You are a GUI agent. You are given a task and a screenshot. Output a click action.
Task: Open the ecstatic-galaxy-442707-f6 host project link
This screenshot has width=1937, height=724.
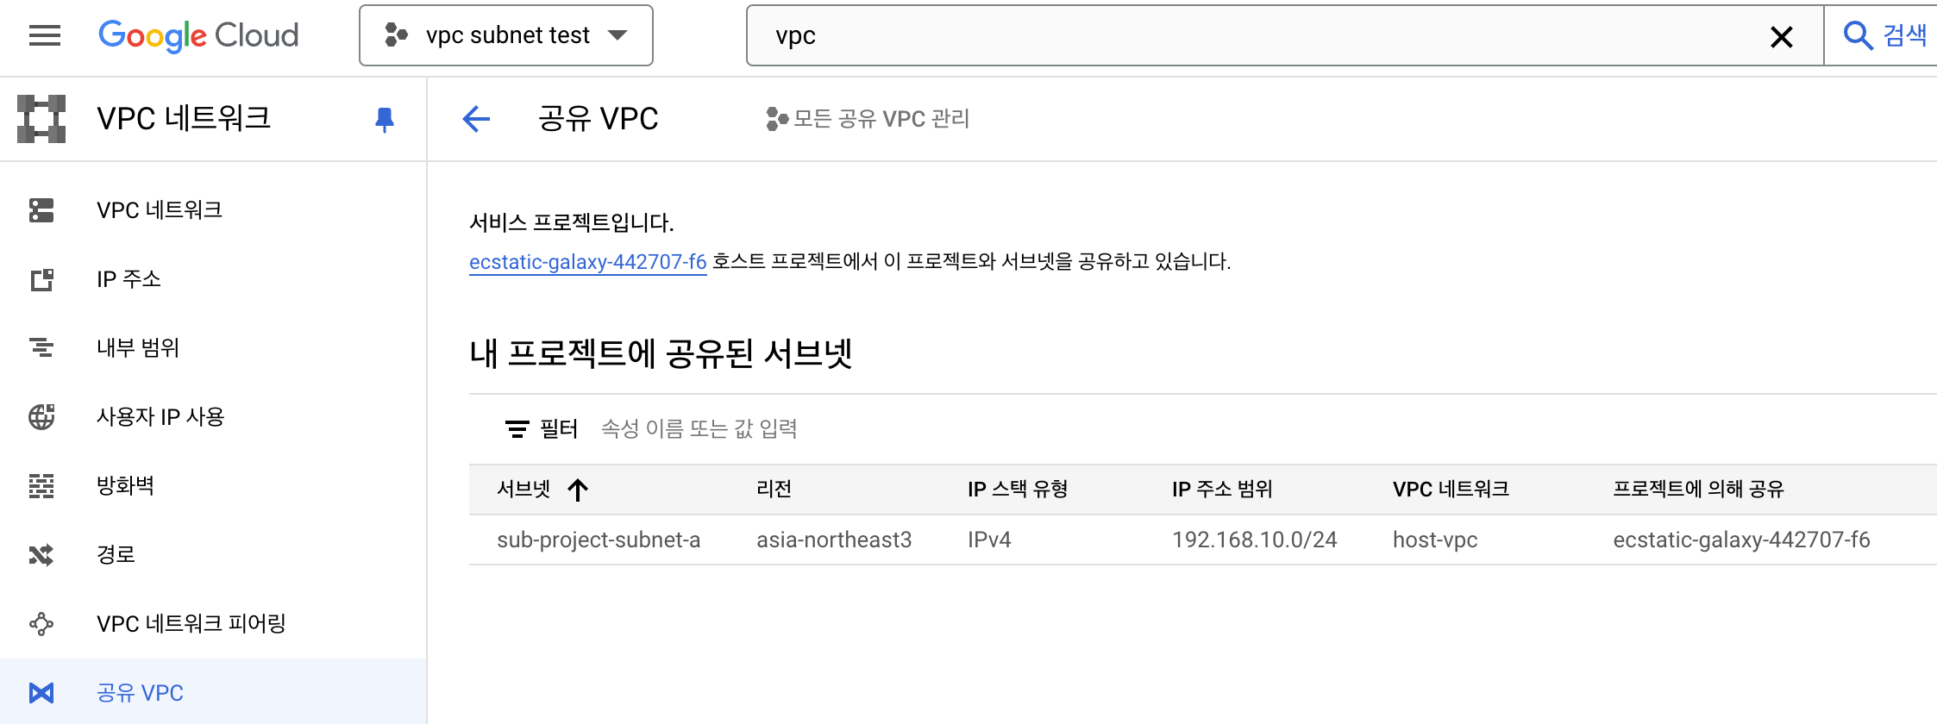pos(587,262)
